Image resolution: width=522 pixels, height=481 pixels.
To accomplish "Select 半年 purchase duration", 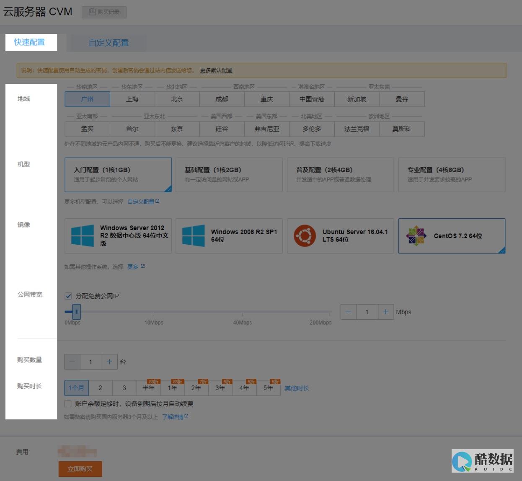I will pyautogui.click(x=148, y=388).
